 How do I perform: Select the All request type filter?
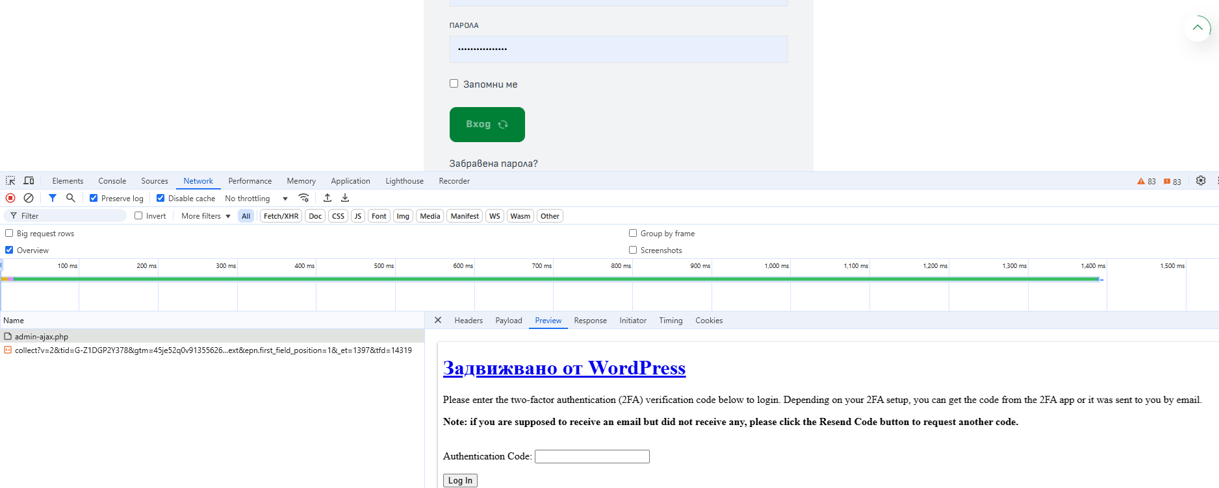246,216
